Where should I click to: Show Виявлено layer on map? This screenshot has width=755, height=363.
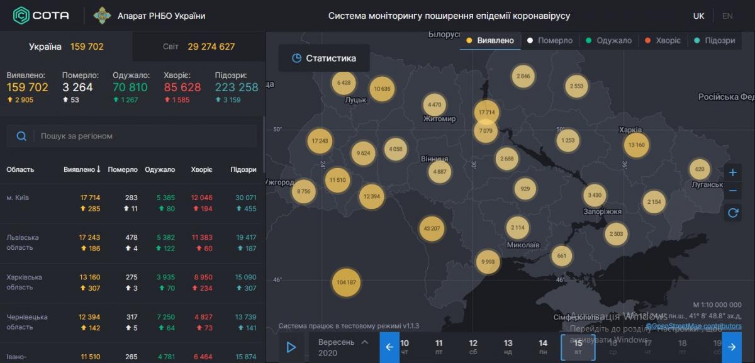click(490, 40)
